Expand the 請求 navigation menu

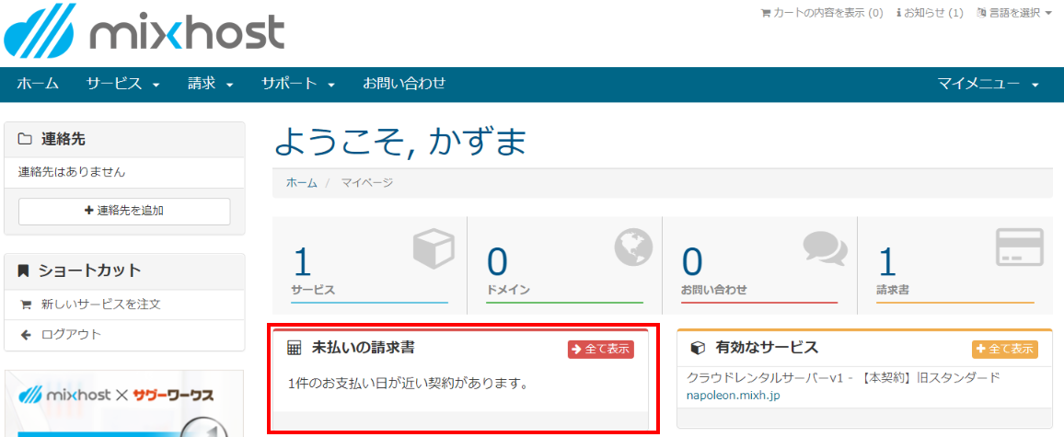click(x=211, y=84)
